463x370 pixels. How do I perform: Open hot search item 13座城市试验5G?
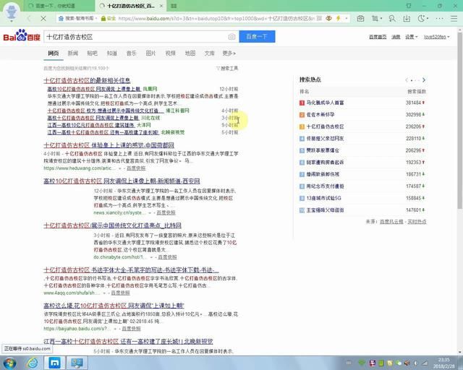323,198
